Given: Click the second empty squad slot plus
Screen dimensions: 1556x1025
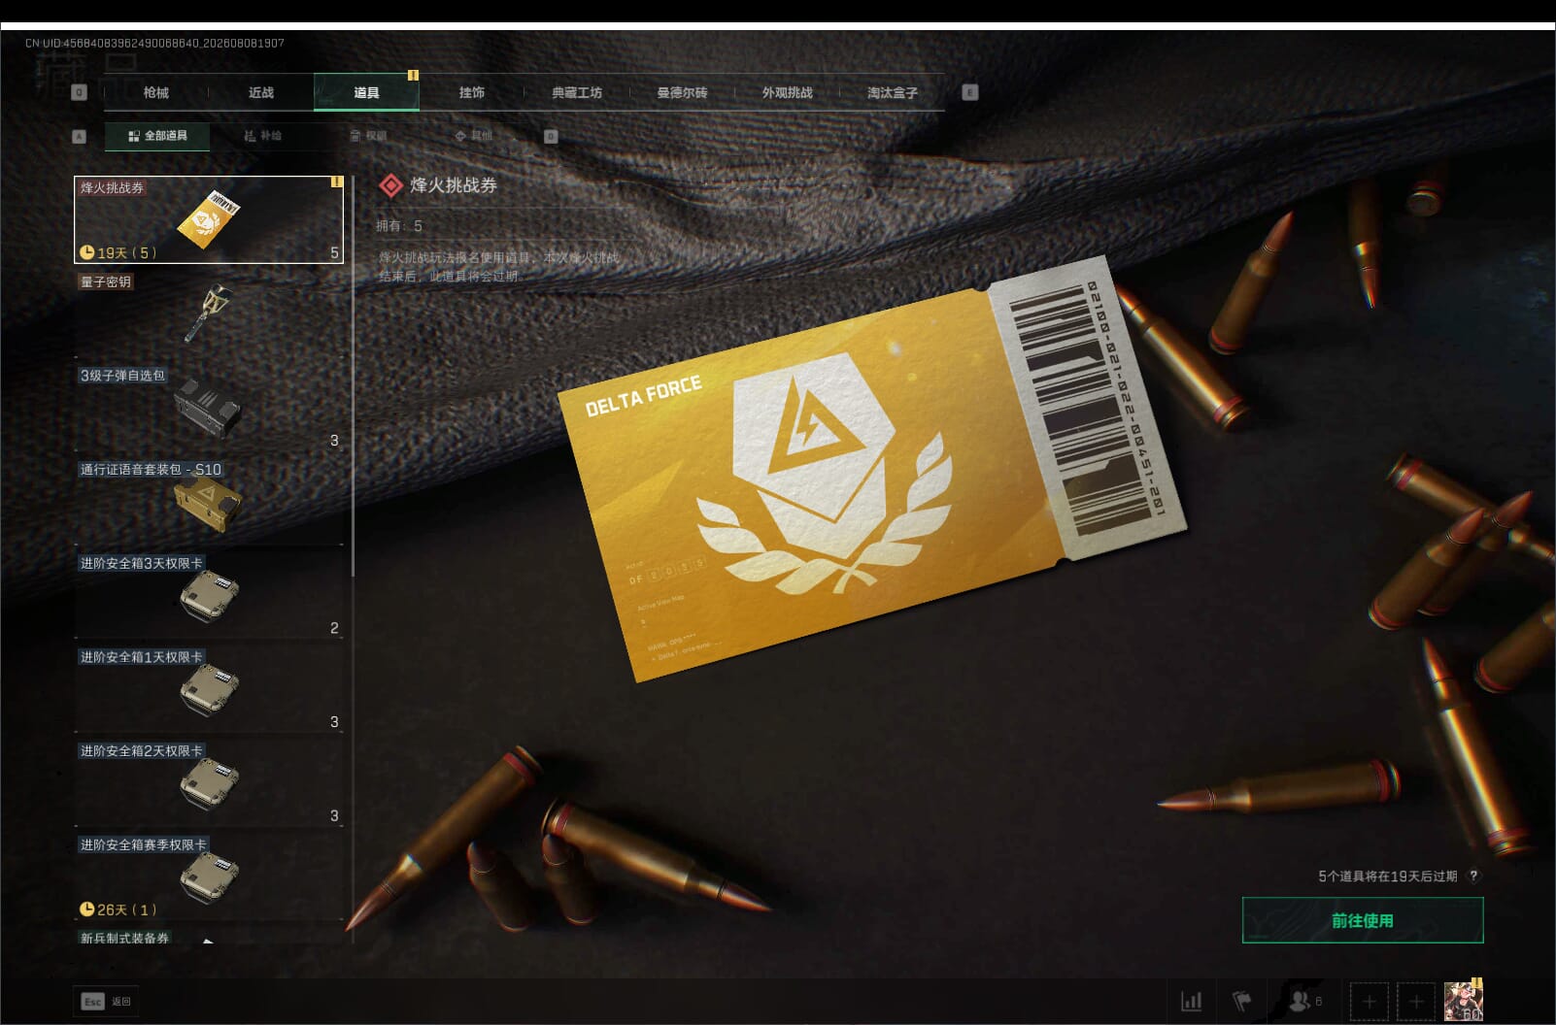Looking at the screenshot, I should (x=1416, y=1002).
